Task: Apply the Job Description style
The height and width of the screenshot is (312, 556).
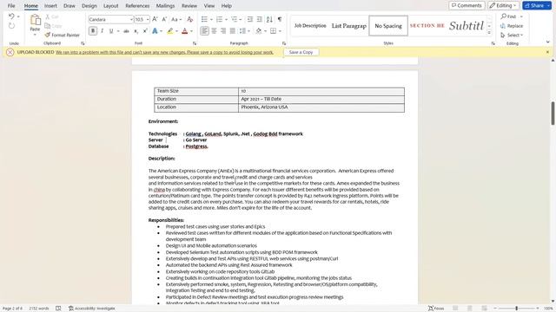Action: [310, 26]
